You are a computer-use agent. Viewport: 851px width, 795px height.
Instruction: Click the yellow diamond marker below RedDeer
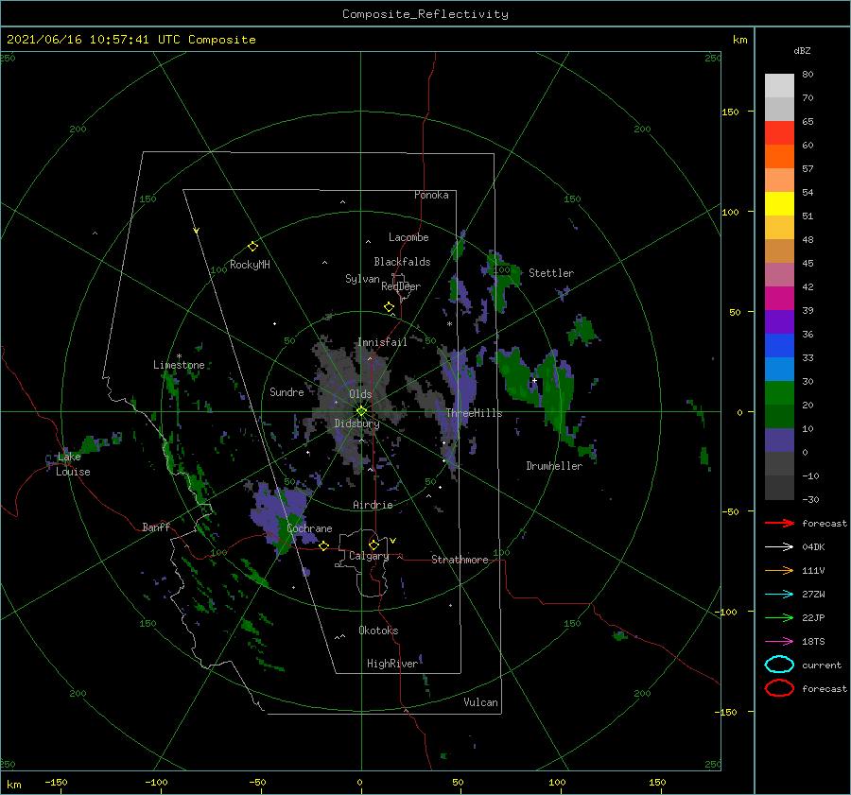click(x=389, y=307)
